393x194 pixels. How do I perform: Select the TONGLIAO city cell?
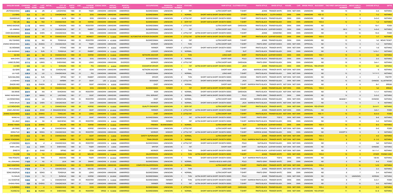[62, 114]
